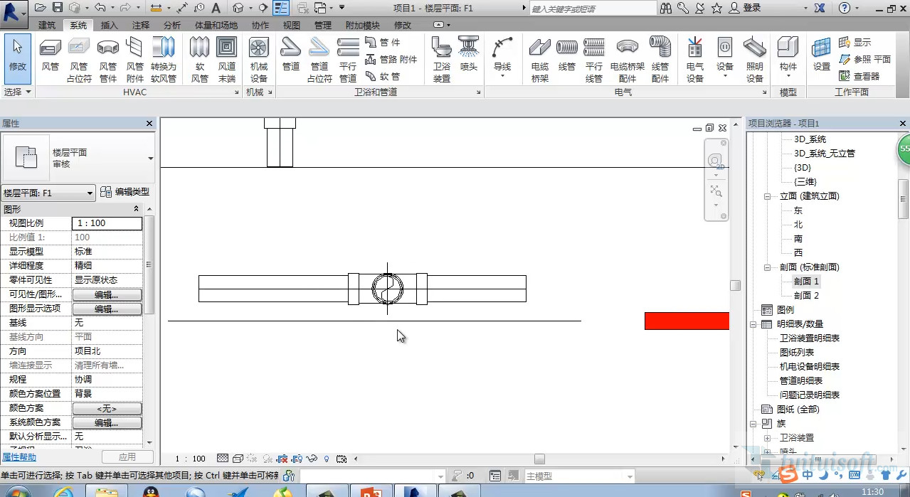910x497 pixels.
Task: Open the 属性帮助 properties help link
Action: [x=19, y=457]
